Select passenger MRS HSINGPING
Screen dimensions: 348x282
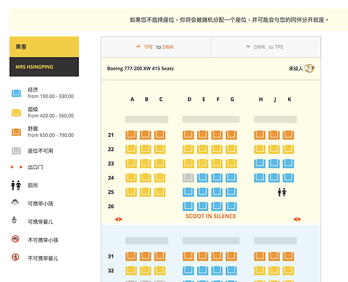44,67
